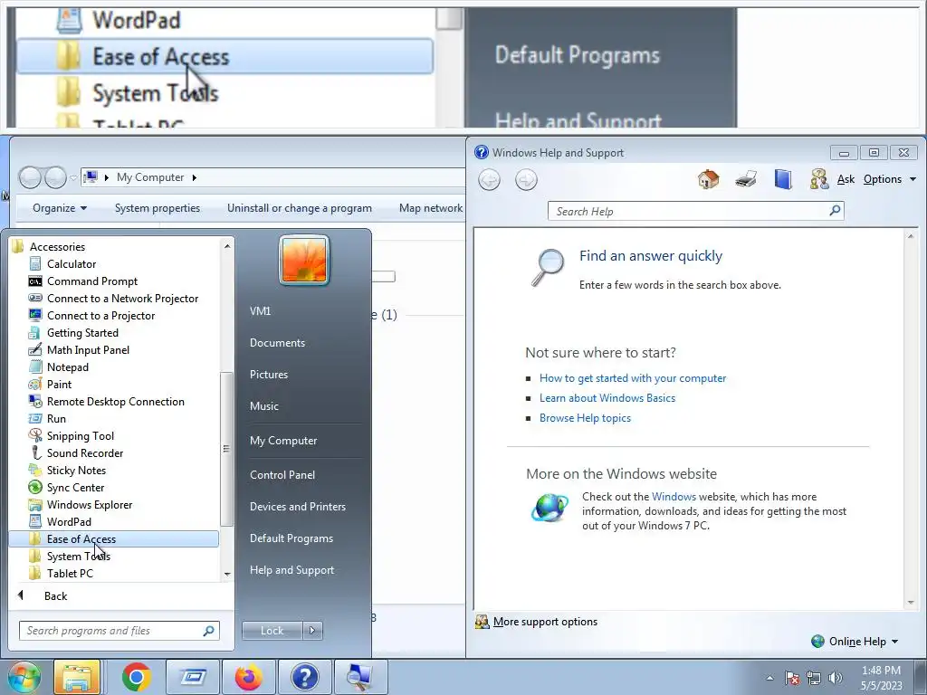
Task: Click the VM1 user folder link
Action: point(260,311)
